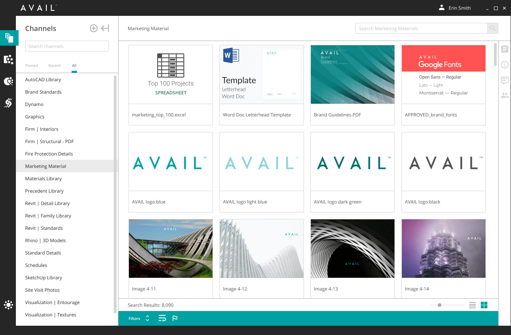Image resolution: width=511 pixels, height=335 pixels.
Task: Click the content area vertical scrollbar
Action: point(495,55)
